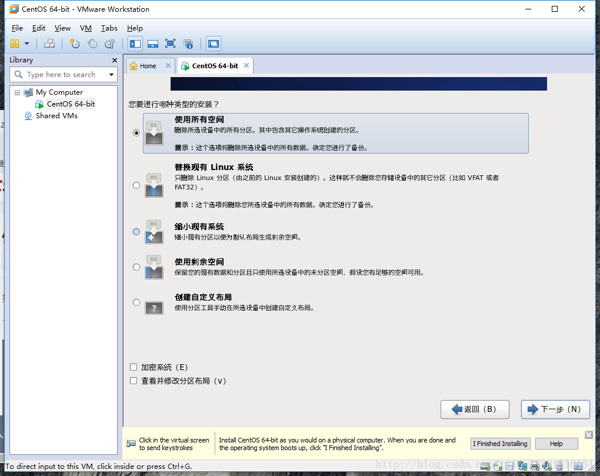Screen dimensions: 600x476
Task: Expand the library search dropdown arrow
Action: pyautogui.click(x=111, y=75)
